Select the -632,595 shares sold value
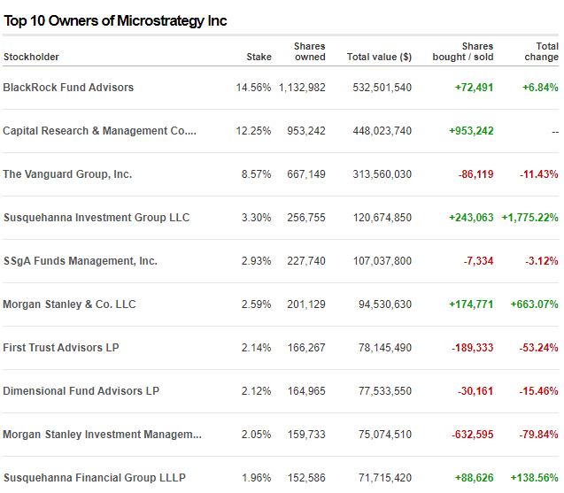 473,435
